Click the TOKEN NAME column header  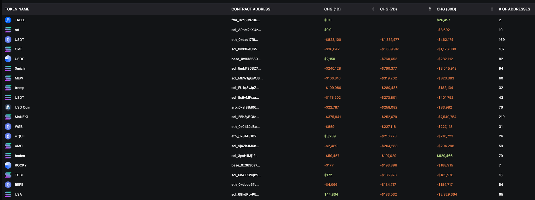pyautogui.click(x=17, y=9)
